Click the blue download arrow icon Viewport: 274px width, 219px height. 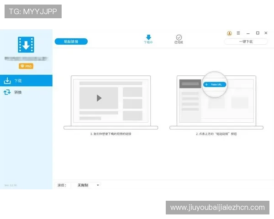point(148,37)
